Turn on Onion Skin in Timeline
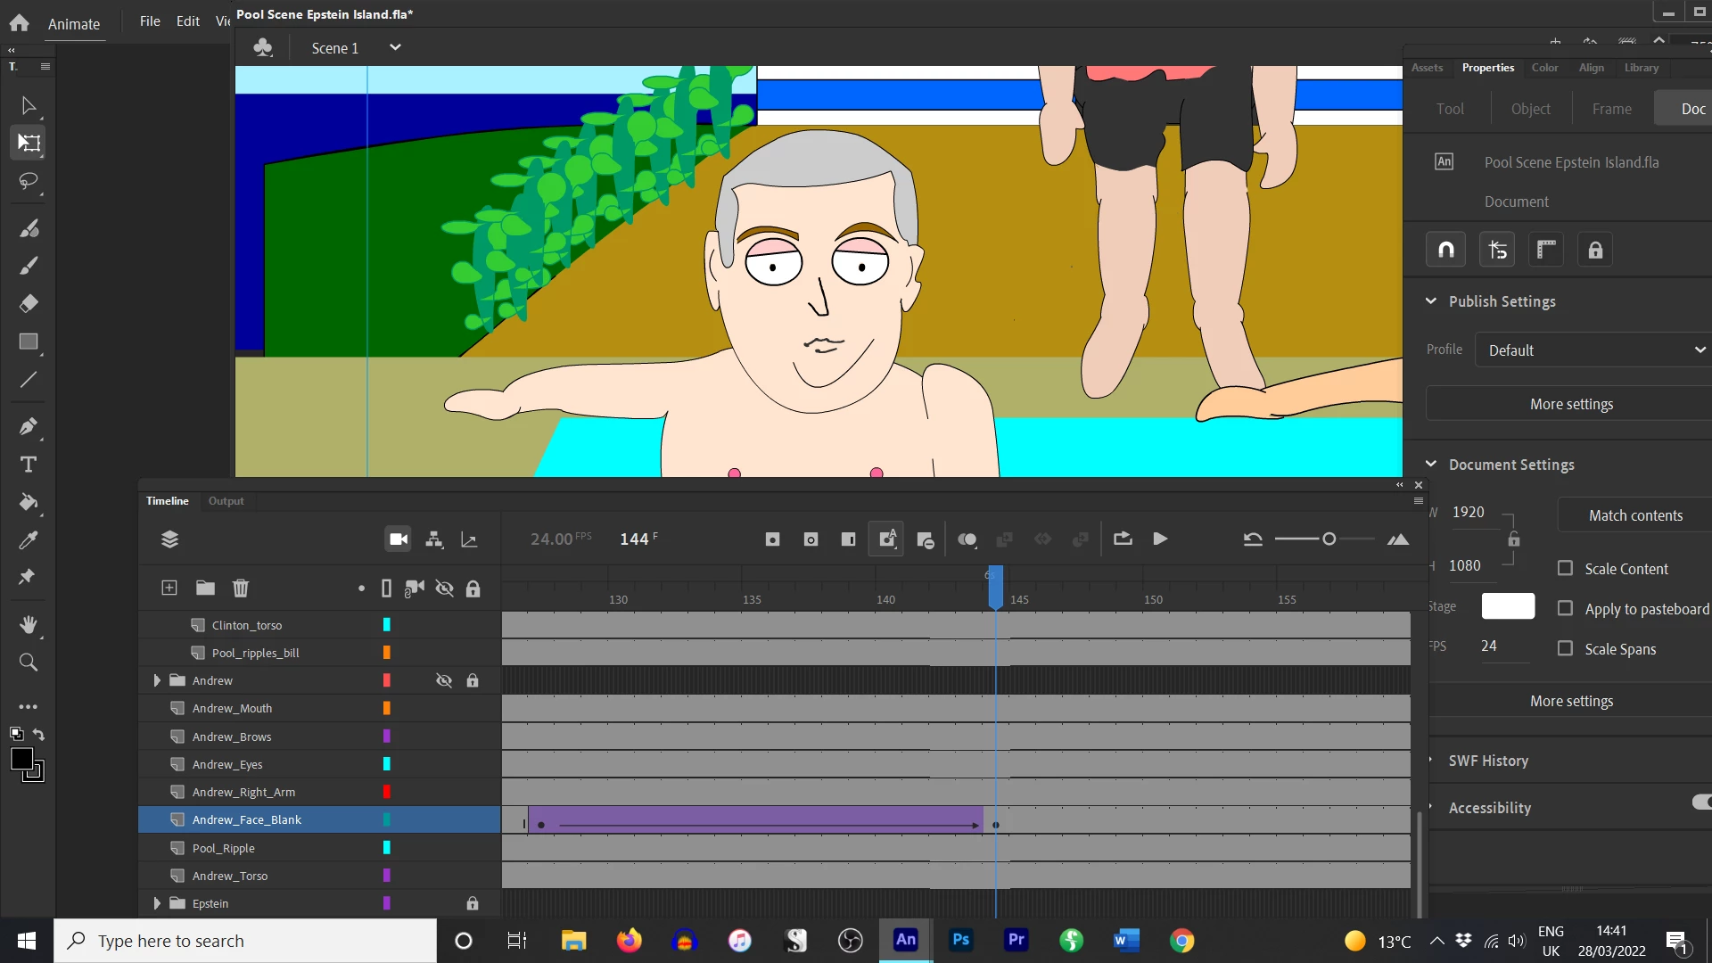1712x963 pixels. 967,539
